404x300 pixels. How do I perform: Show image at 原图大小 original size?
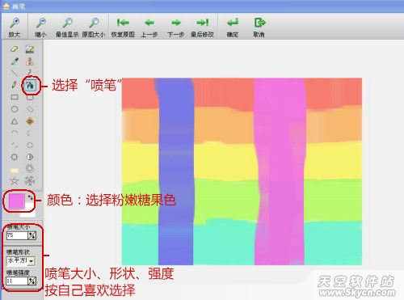tap(94, 27)
